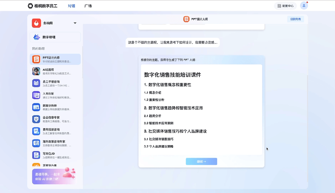Switch to the 对话 tab
Screen dimensions: 335x193
click(x=71, y=6)
